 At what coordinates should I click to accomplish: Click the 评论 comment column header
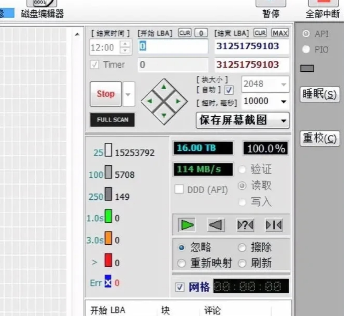pyautogui.click(x=213, y=310)
